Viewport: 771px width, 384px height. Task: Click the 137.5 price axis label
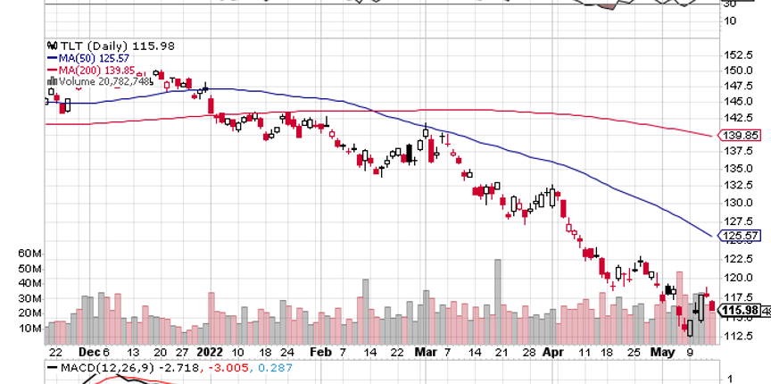[738, 151]
